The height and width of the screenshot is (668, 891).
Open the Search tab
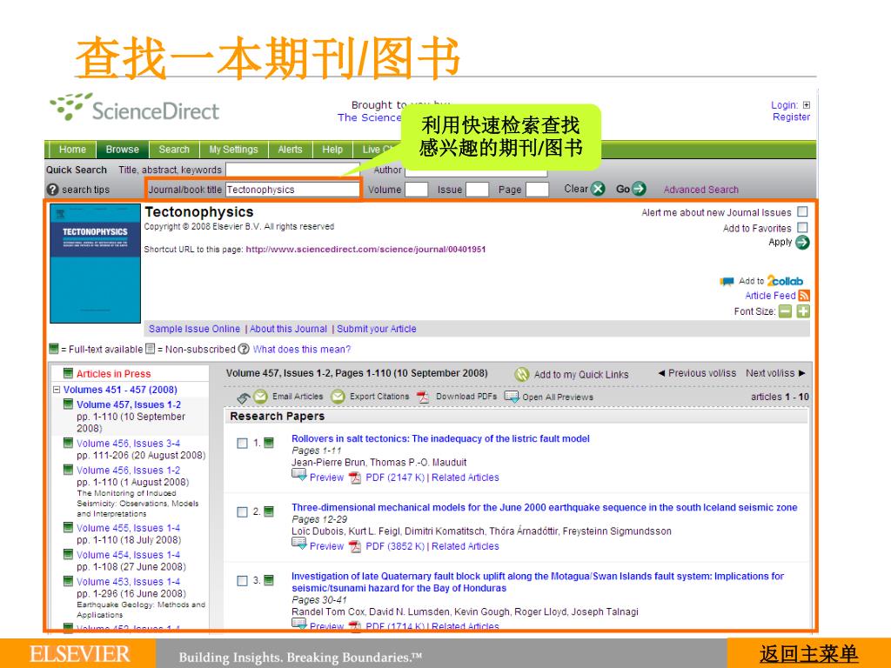tap(174, 150)
